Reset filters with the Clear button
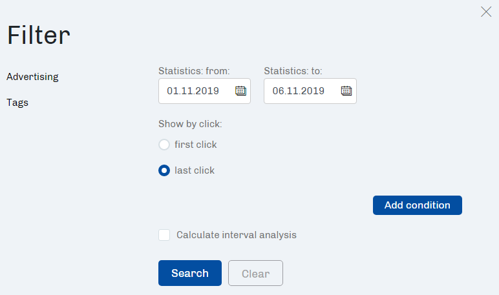This screenshot has width=499, height=295. (x=255, y=273)
